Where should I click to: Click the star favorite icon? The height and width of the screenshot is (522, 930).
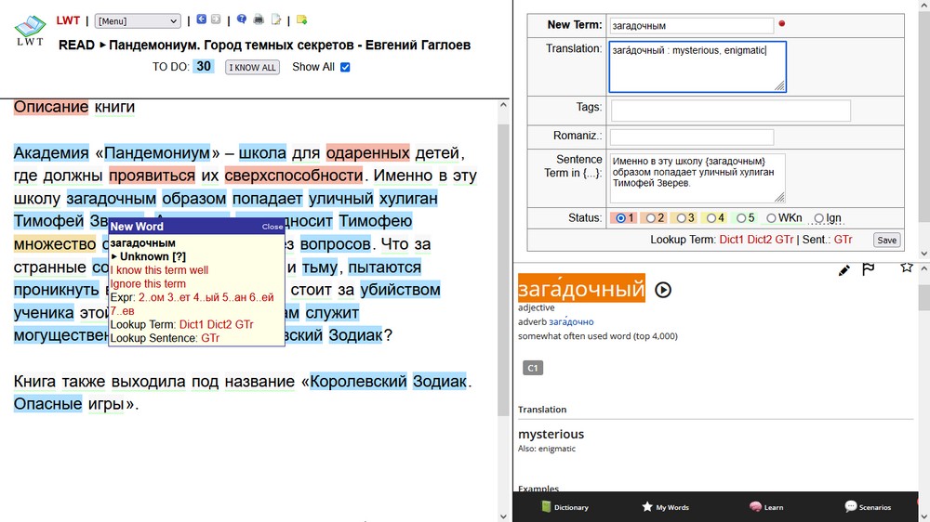pos(906,268)
